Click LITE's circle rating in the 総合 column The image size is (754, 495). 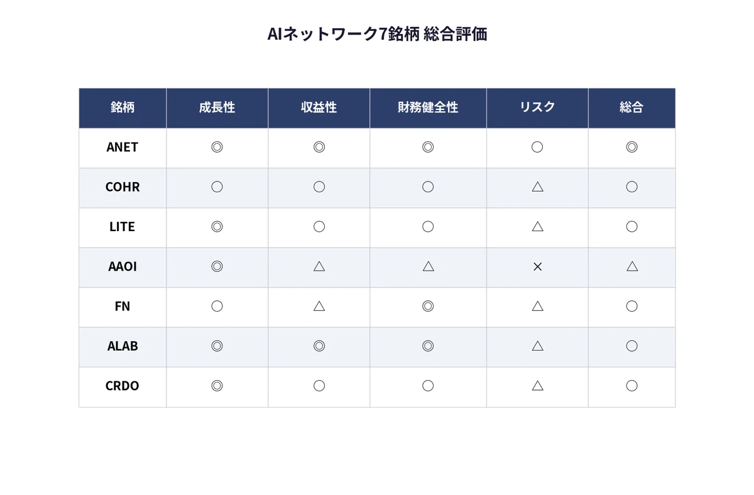pyautogui.click(x=631, y=226)
